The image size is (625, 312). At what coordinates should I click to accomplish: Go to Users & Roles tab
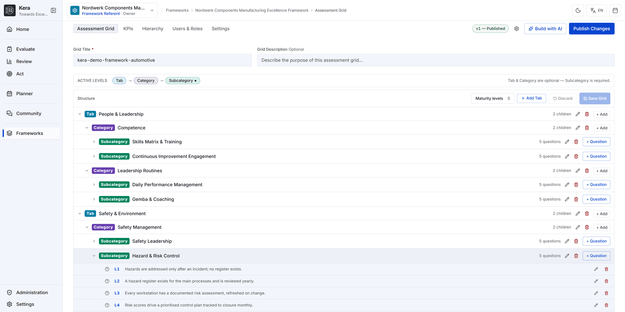[x=187, y=29]
